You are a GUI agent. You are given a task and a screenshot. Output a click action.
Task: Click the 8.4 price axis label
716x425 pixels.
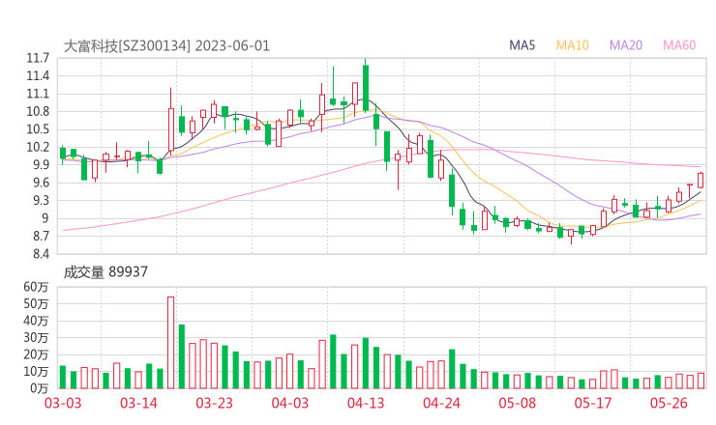[41, 254]
